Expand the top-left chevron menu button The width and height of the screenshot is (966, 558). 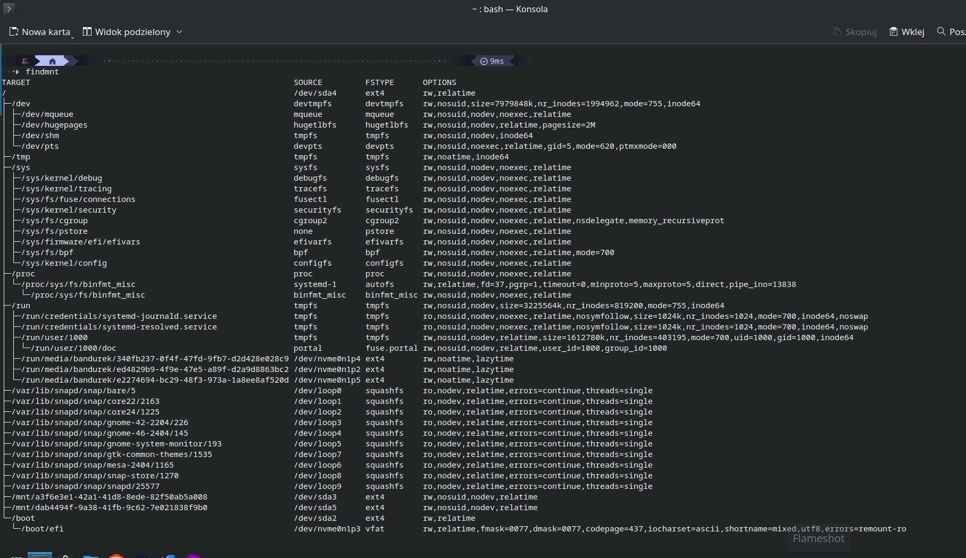9,9
